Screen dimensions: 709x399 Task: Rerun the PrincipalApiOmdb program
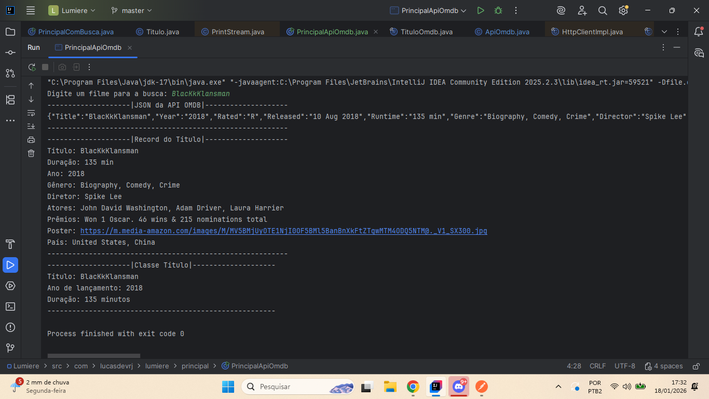pos(32,67)
